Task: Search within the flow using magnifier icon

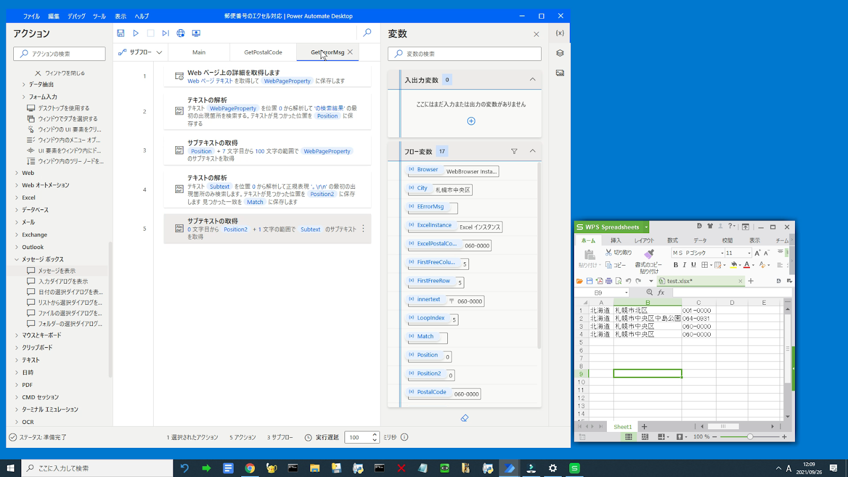Action: point(367,33)
